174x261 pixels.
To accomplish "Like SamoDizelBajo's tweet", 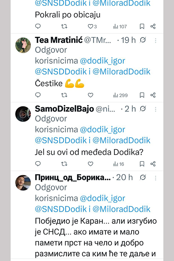I will click(x=90, y=164).
